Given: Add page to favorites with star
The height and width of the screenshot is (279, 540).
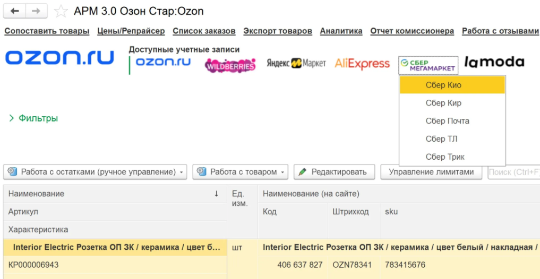Looking at the screenshot, I should click(61, 11).
